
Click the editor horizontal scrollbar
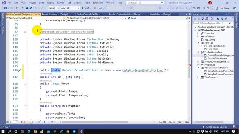[95, 122]
